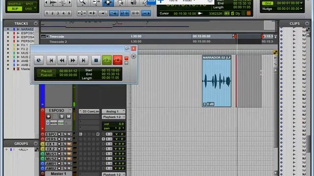Image resolution: width=314 pixels, height=176 pixels.
Task: Solo the ESPOSO track
Action: (x=62, y=116)
